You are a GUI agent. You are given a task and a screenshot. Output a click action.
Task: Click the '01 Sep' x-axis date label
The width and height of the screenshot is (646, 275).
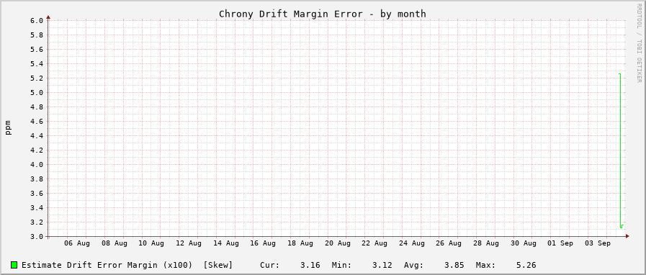click(x=561, y=244)
